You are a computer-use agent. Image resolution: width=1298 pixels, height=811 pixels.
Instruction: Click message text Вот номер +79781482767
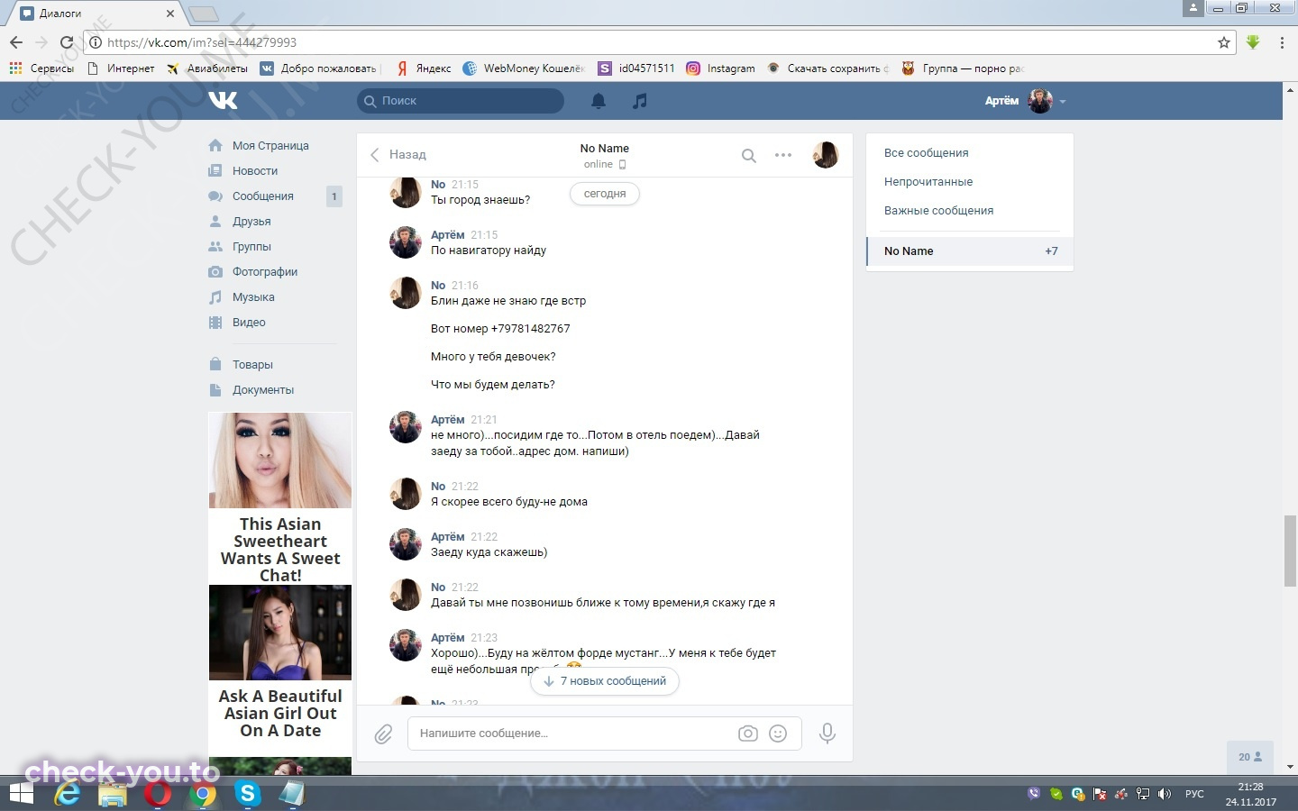click(x=500, y=329)
